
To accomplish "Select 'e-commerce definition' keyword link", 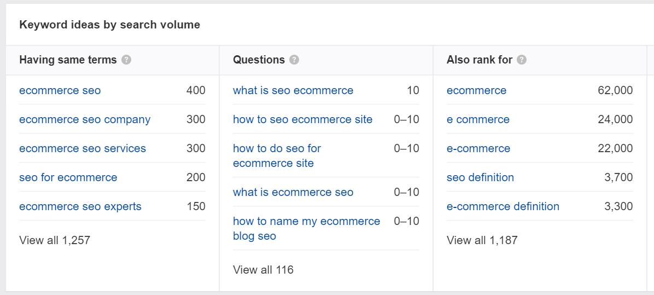I will tap(503, 206).
